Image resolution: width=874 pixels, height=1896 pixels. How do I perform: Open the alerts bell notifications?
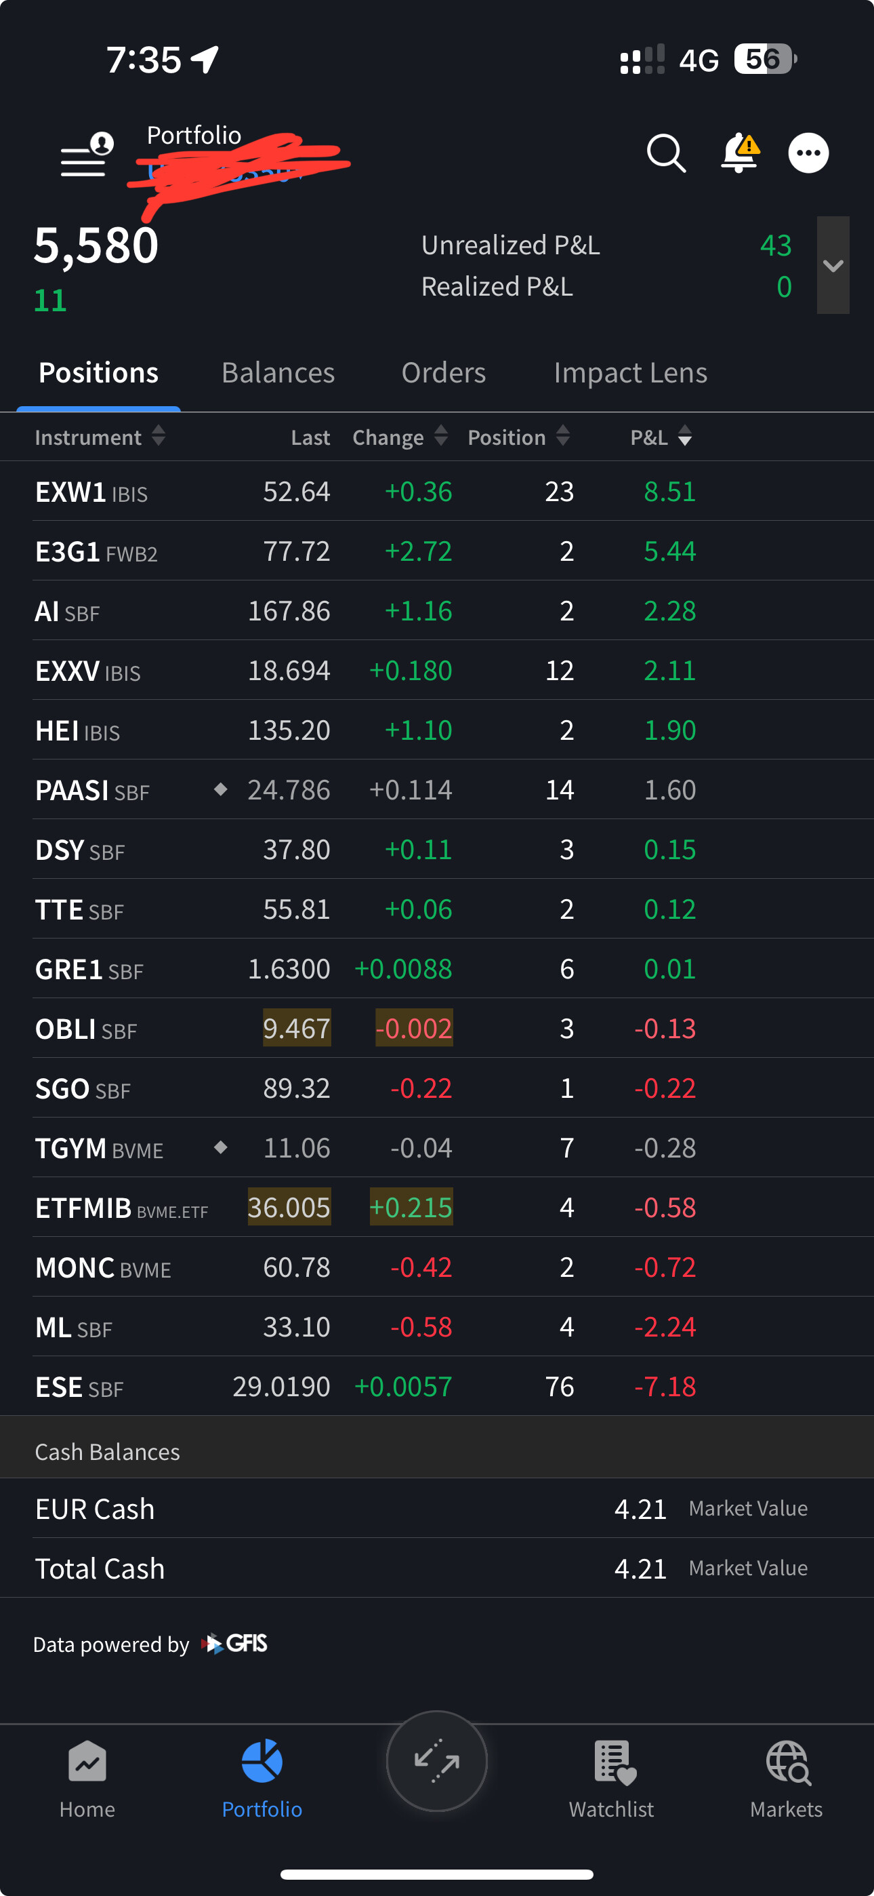pos(738,153)
